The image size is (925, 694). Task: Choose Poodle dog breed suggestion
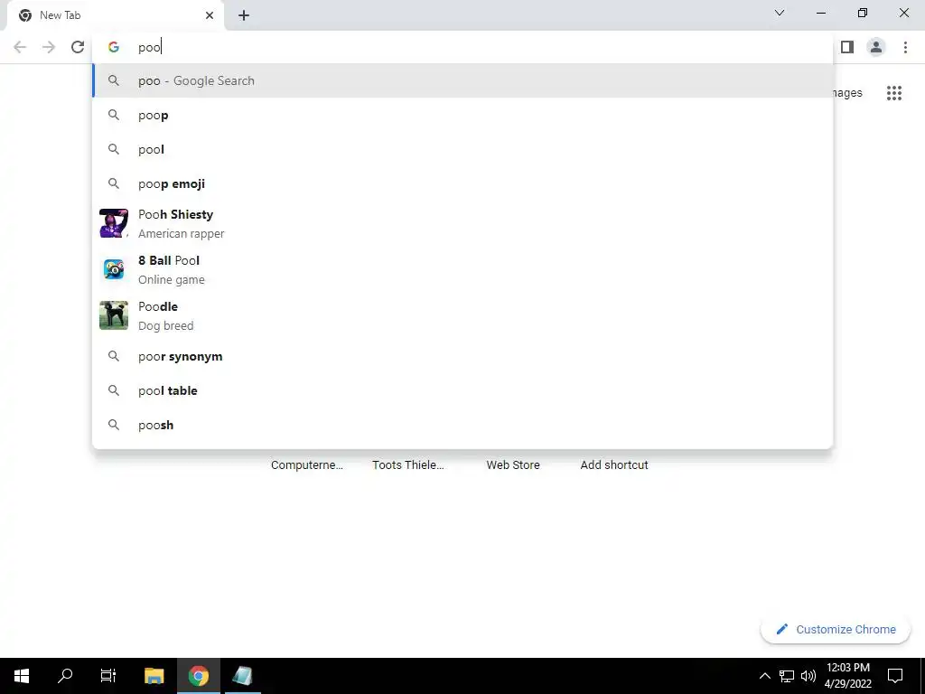coord(462,315)
